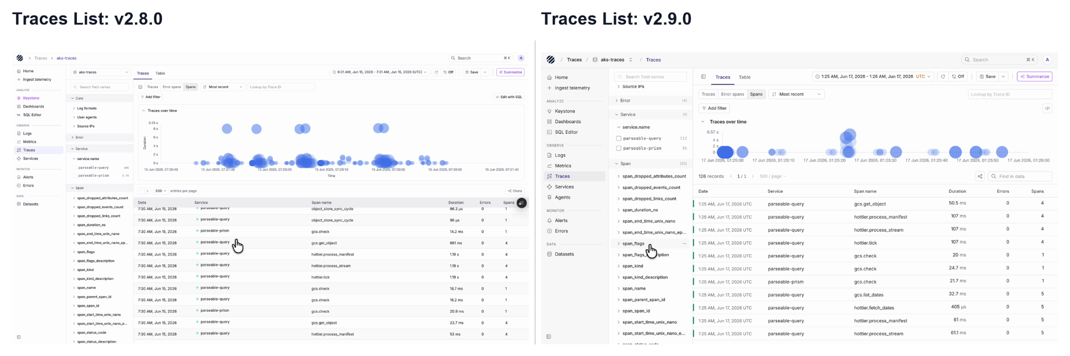Screen dimensions: 1070x356
Task: Click Add filter in v2.9.0
Action: 714,108
